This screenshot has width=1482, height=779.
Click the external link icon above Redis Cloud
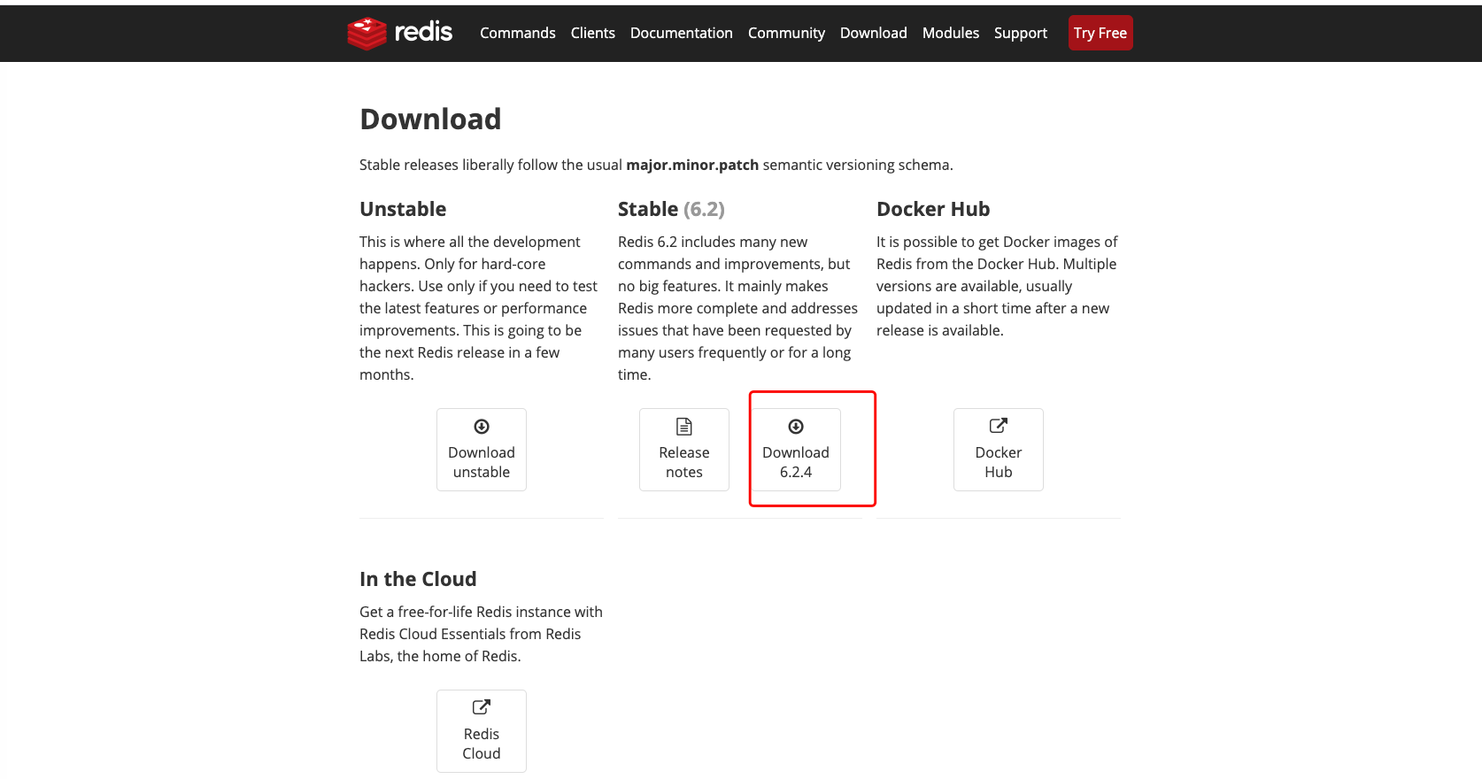point(482,707)
